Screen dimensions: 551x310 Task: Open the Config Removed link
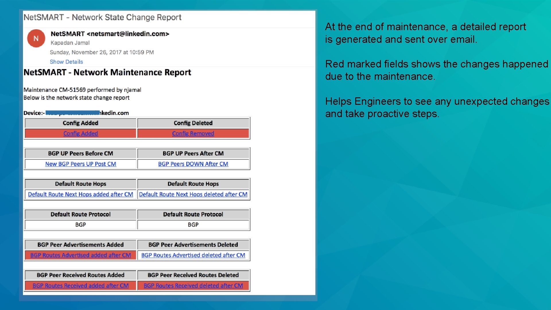(x=193, y=133)
